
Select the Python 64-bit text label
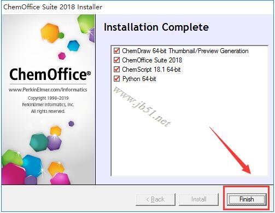[x=139, y=79]
